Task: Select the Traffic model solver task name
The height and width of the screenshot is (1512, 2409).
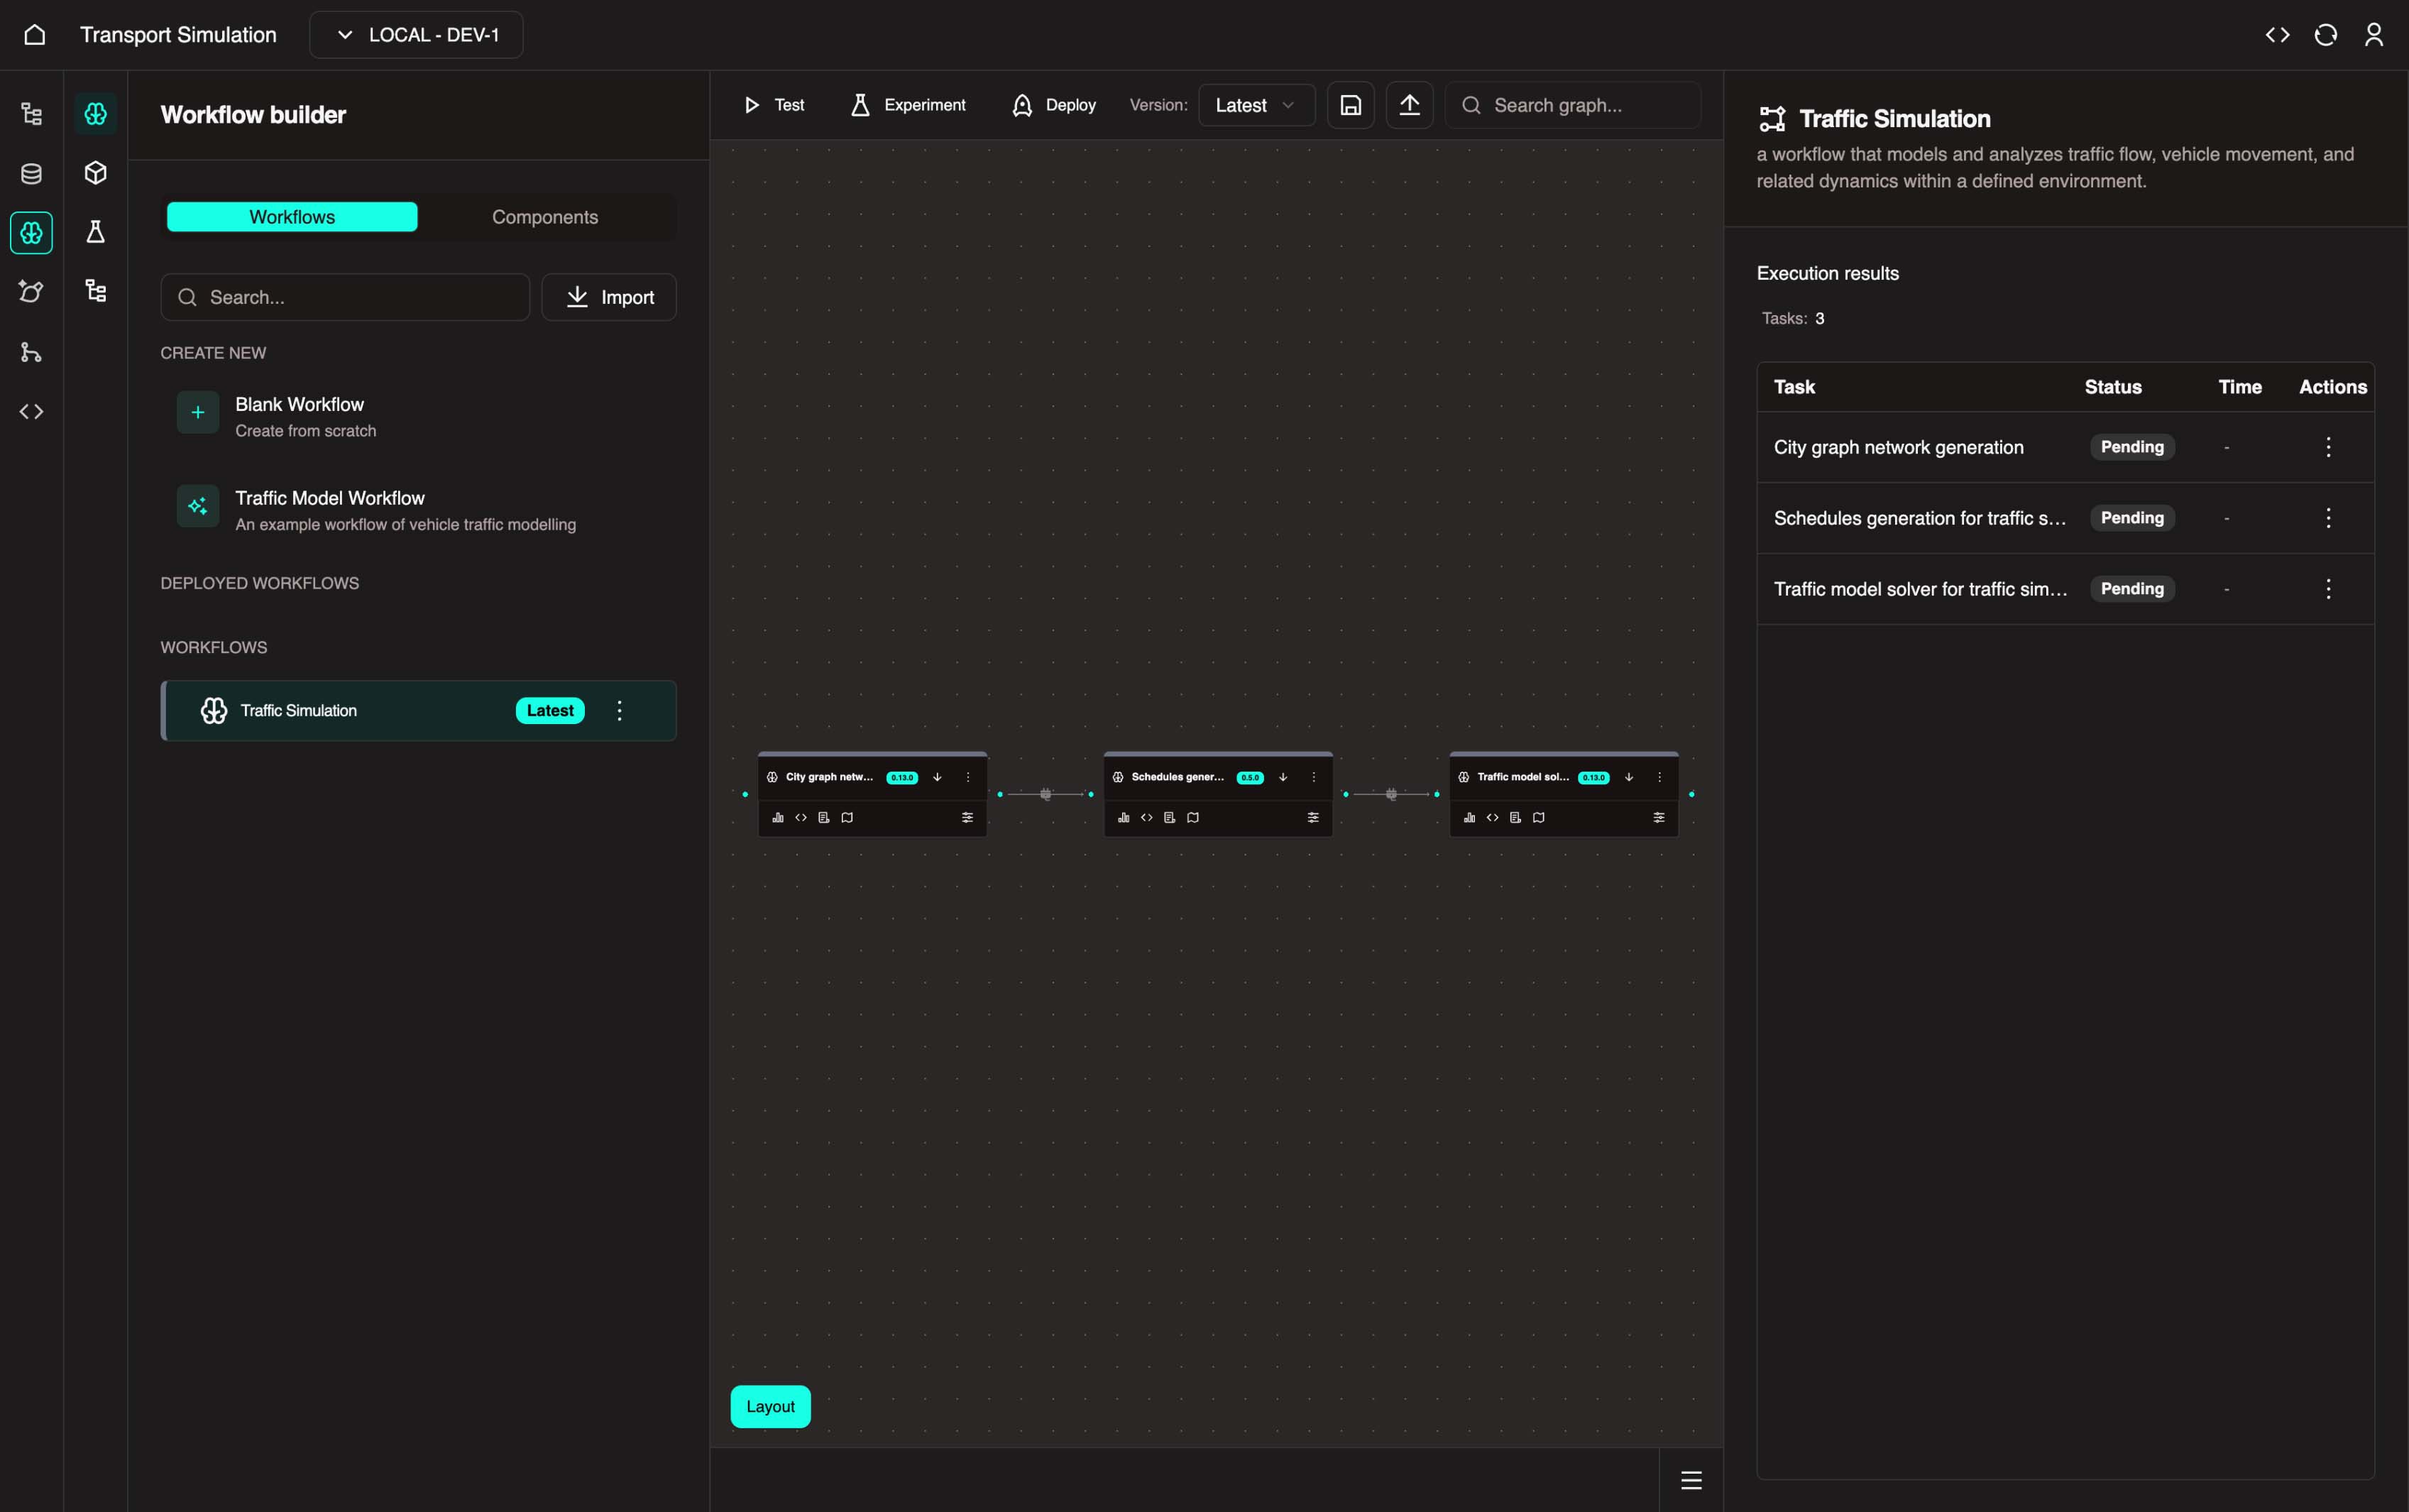Action: [1920, 589]
